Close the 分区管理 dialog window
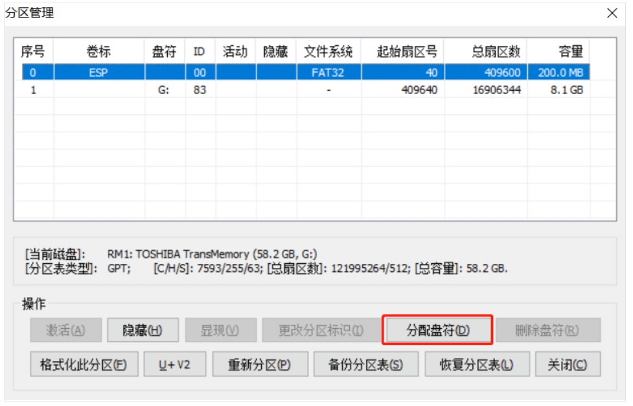Viewport: 633px width, 406px height. 612,13
